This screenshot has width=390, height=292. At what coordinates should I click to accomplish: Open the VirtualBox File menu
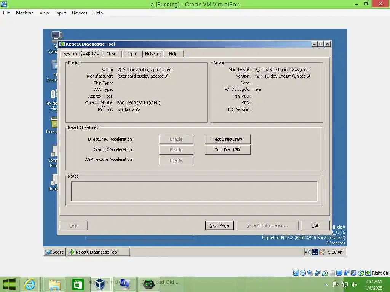(x=6, y=13)
